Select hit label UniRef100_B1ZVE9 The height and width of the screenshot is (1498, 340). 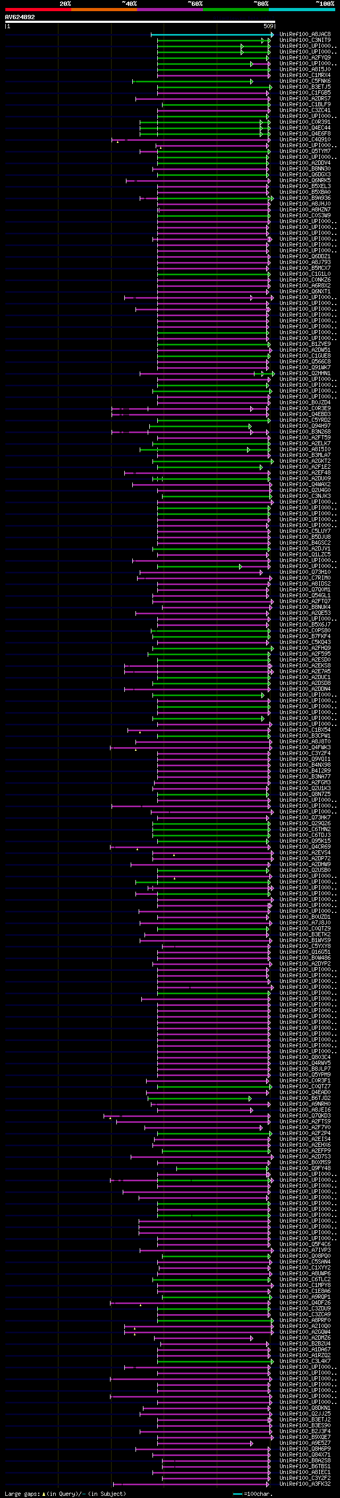[305, 344]
